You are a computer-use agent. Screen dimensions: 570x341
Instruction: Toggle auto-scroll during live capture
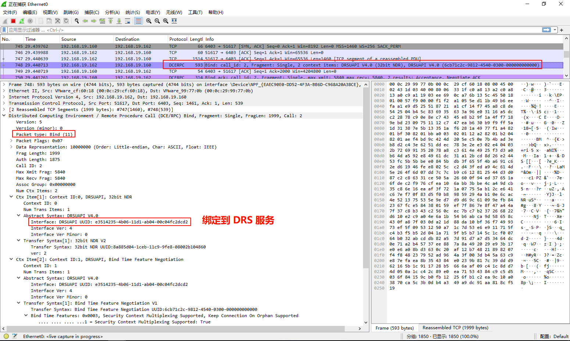128,21
